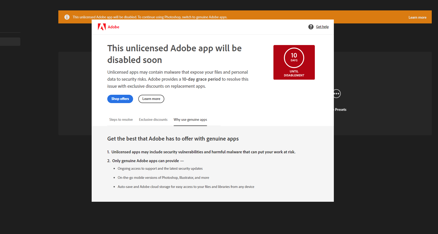The height and width of the screenshot is (234, 438).
Task: Click heading "Get the best that Adobe has to offer"
Action: click(173, 139)
